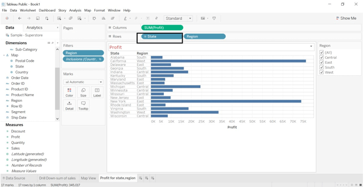Viewport: 364px width, 187px height.
Task: Switch to the Analytics pane
Action: tap(34, 28)
